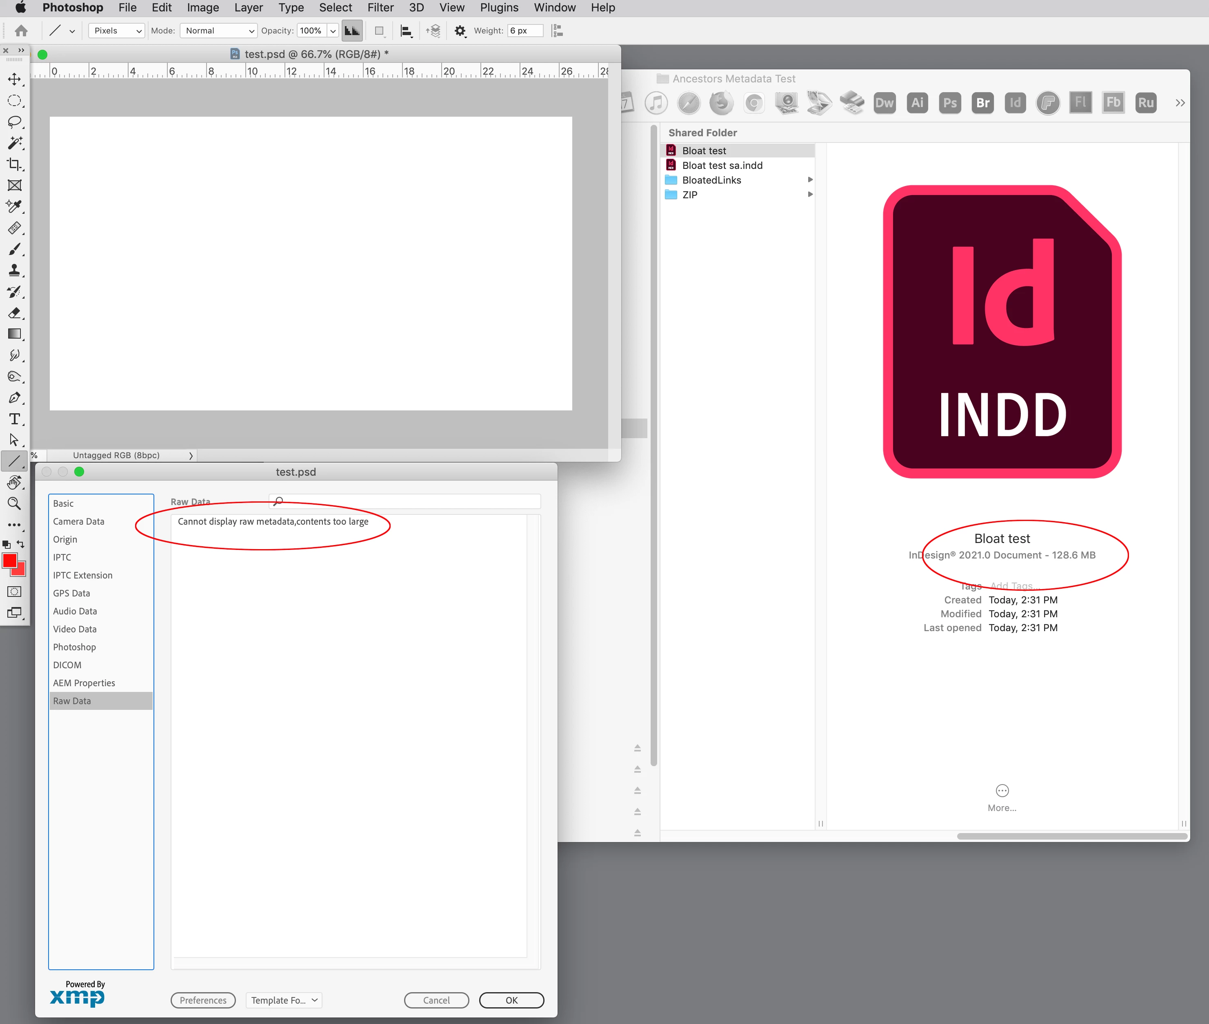Select the Crop tool
This screenshot has width=1209, height=1024.
[x=15, y=164]
